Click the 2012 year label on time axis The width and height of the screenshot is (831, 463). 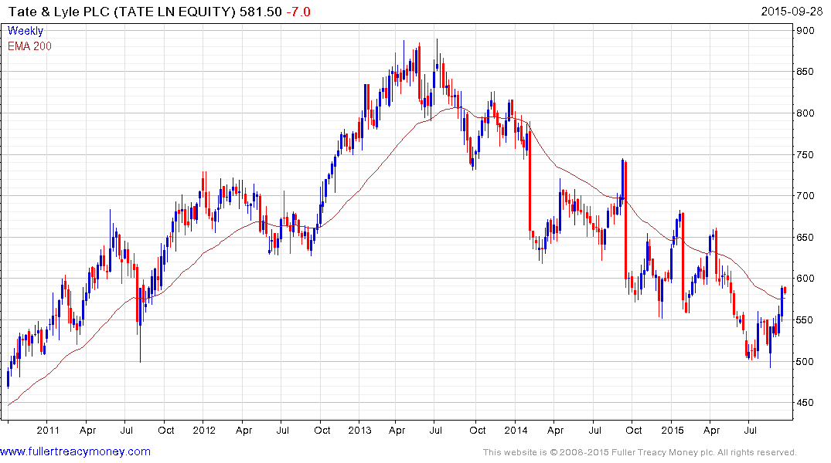pyautogui.click(x=204, y=430)
